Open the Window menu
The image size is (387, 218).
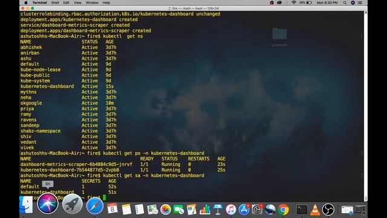tap(92, 2)
